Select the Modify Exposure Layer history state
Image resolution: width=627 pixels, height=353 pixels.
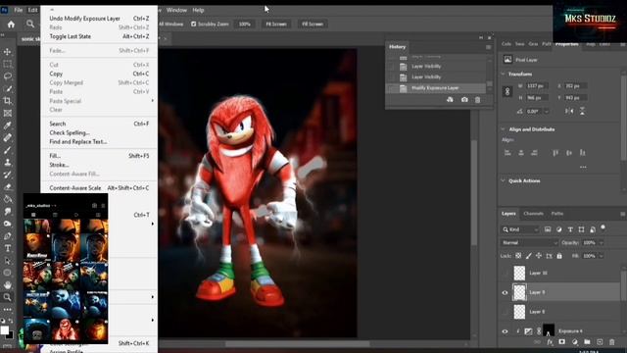[x=436, y=88]
